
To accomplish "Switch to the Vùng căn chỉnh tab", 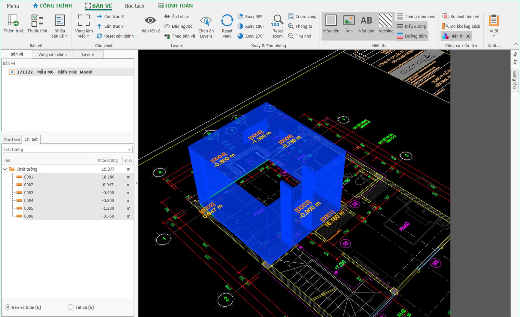I will tap(52, 54).
